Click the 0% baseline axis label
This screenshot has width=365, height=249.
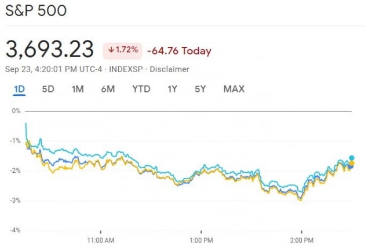pyautogui.click(x=16, y=110)
